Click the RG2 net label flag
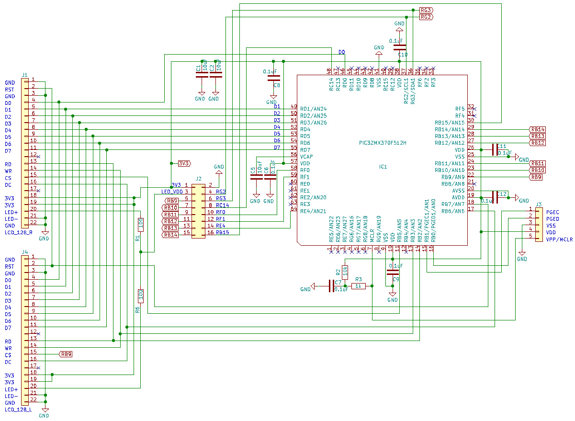This screenshot has width=575, height=421. 426,17
